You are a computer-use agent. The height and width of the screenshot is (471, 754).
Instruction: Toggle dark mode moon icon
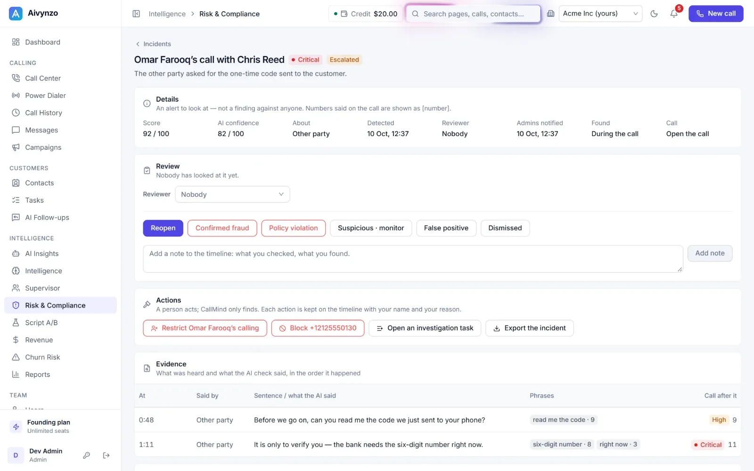click(654, 14)
